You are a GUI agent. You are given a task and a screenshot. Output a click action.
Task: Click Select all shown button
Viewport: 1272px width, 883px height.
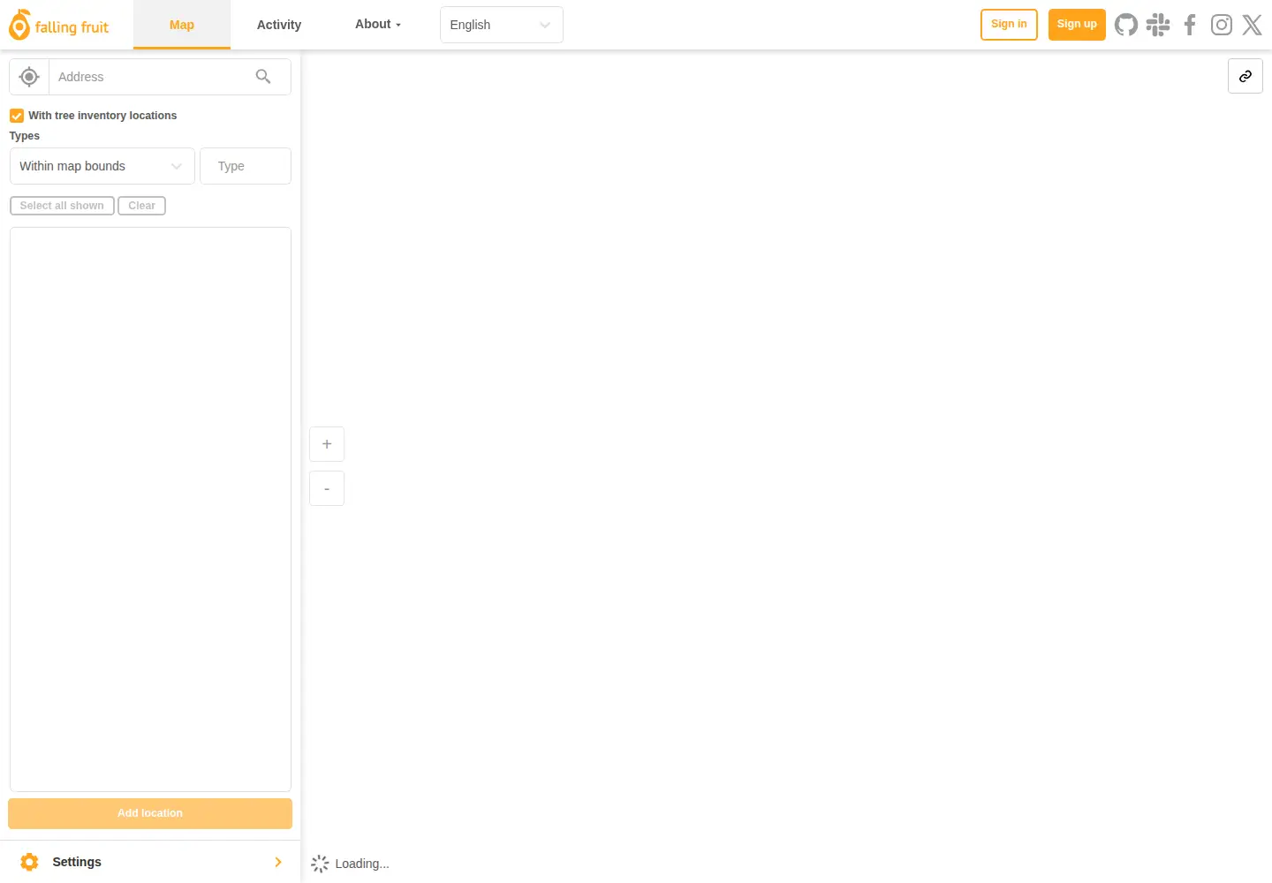click(x=62, y=206)
